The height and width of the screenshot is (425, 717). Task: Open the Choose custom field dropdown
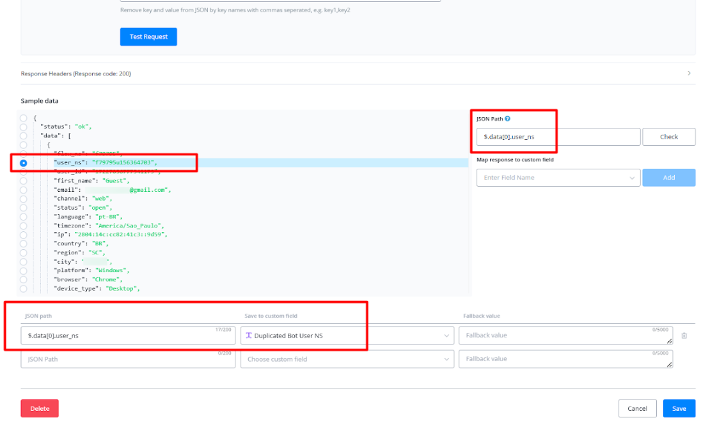[x=347, y=359]
